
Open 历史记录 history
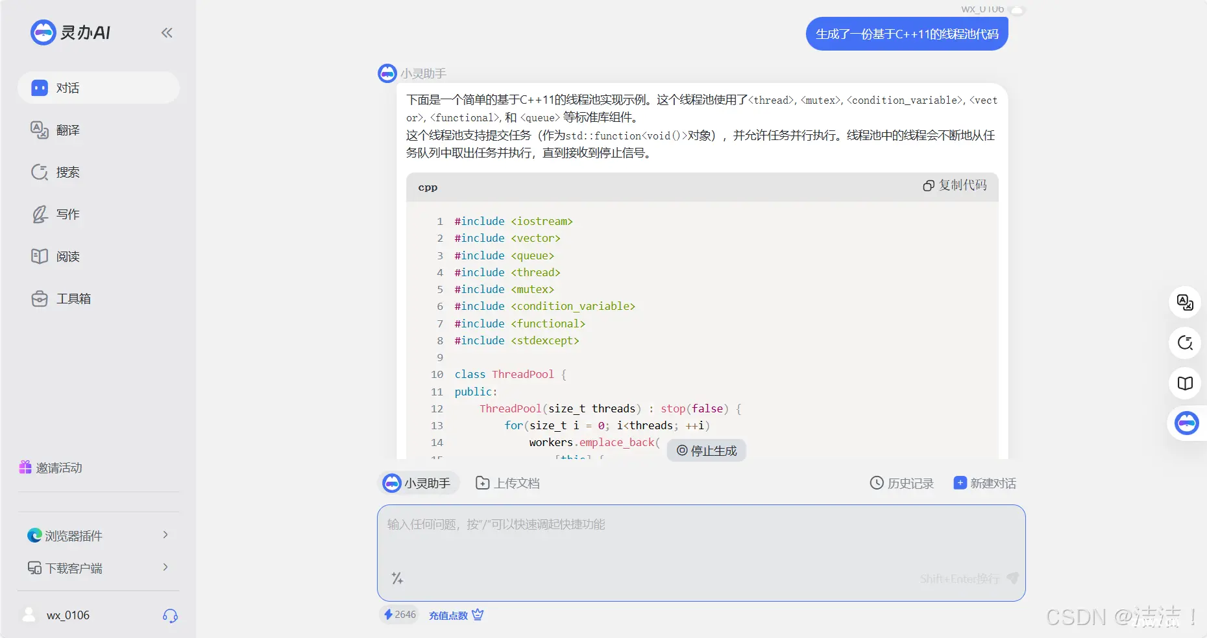901,483
